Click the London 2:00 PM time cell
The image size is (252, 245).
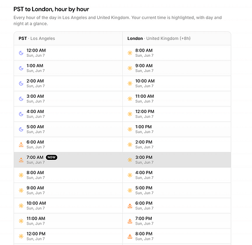pyautogui.click(x=144, y=145)
